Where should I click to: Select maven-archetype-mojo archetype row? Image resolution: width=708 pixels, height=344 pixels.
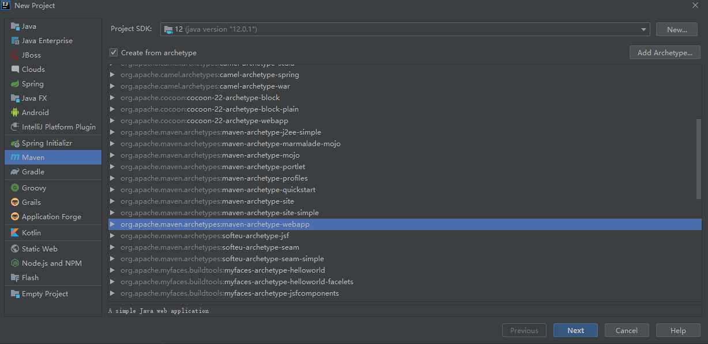point(405,155)
